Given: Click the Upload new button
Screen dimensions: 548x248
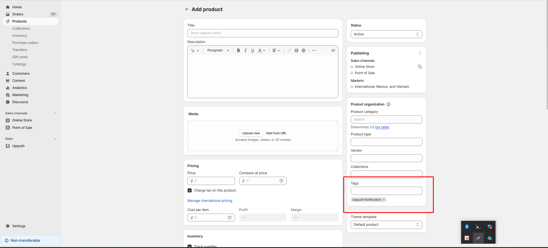Looking at the screenshot, I should click(x=251, y=133).
